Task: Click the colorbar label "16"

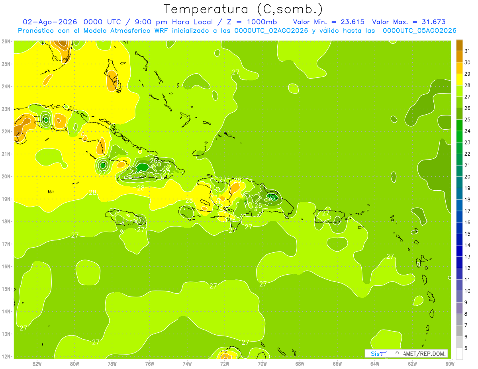Action: [x=468, y=223]
